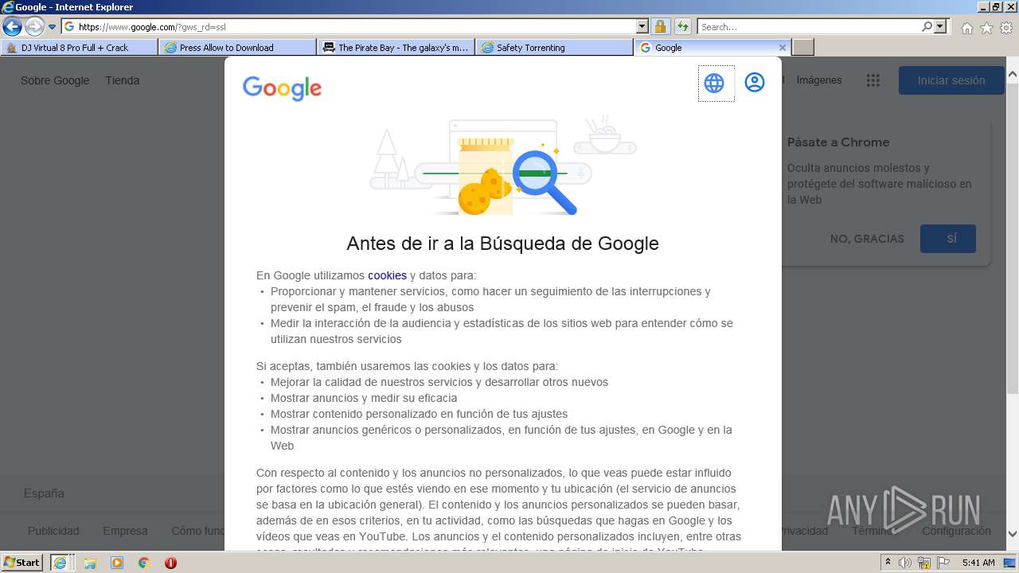The image size is (1019, 573).
Task: Launch the media player taskbar icon
Action: 117,563
